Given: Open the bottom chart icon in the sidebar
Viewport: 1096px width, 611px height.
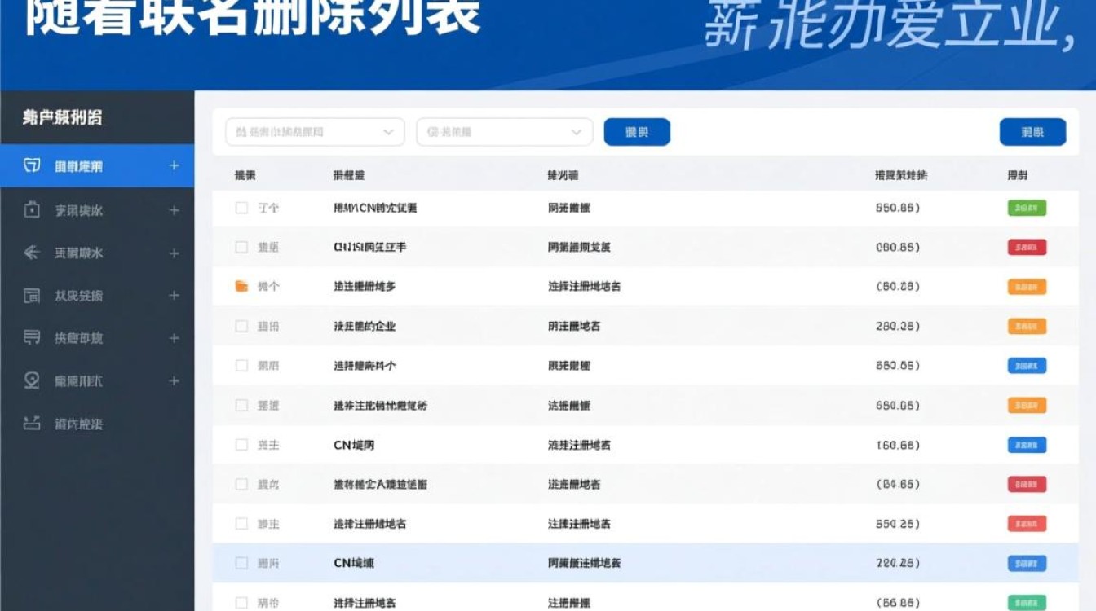Looking at the screenshot, I should click(30, 424).
